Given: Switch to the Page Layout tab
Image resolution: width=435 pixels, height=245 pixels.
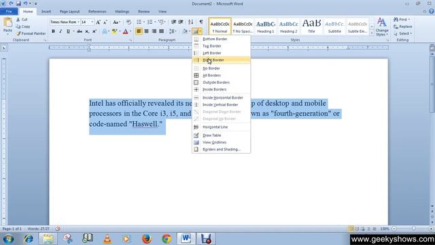Looking at the screenshot, I should 69,12.
